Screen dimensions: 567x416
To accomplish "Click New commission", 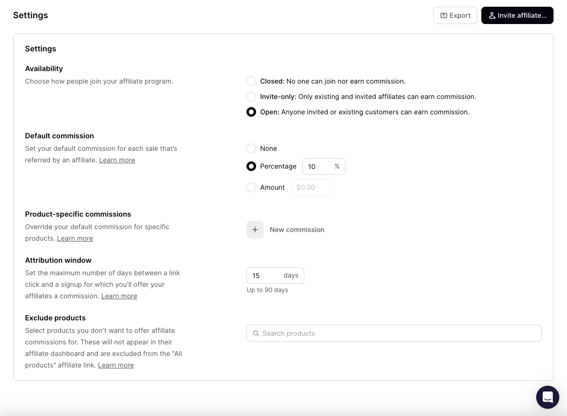I will click(x=297, y=230).
